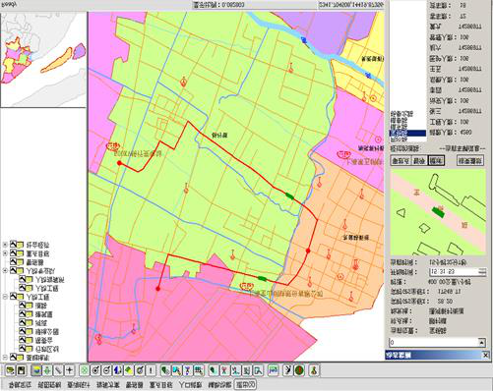Collapse the tree group containing six child layers
This screenshot has height=391, width=493.
(x=5, y=297)
